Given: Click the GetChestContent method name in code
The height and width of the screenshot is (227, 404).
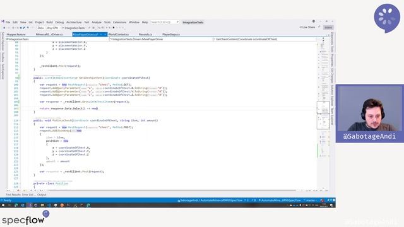Looking at the screenshot, I should [x=91, y=78].
